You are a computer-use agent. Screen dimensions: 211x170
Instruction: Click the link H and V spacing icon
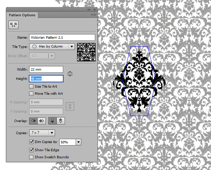pos(70,106)
